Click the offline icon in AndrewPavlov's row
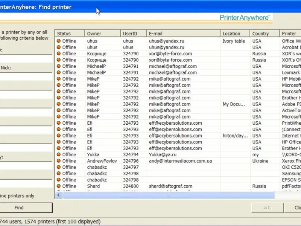301x226 pixels. tap(59, 161)
